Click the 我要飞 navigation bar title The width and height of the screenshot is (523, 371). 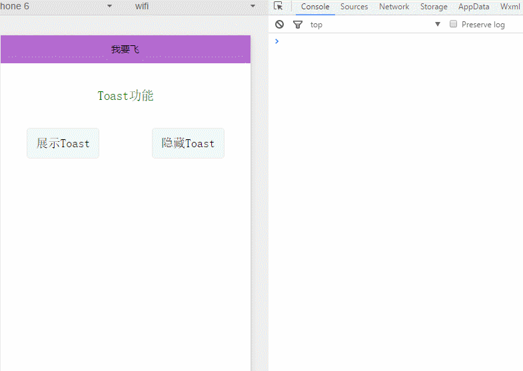tap(125, 49)
